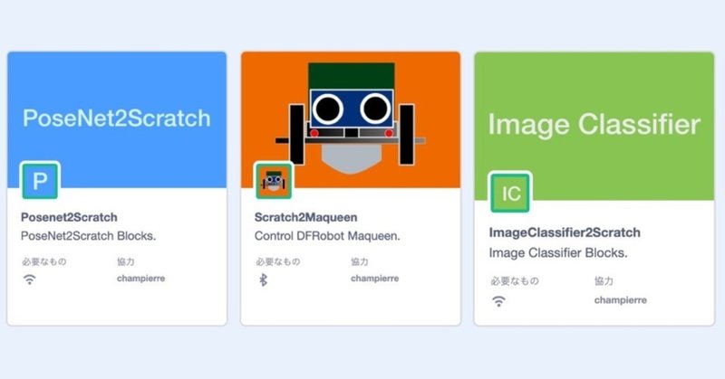Select the orange Maqueen robot banner image
725x379 pixels.
click(x=351, y=119)
